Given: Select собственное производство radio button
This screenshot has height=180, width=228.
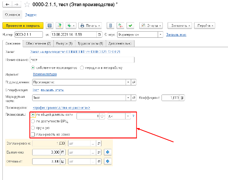Looking at the screenshot, I should 33,68.
